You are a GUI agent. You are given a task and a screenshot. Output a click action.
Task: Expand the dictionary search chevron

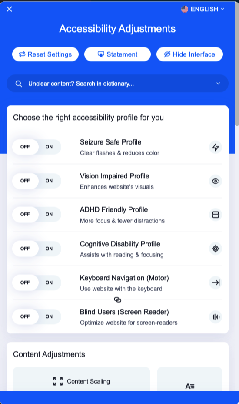click(x=218, y=84)
